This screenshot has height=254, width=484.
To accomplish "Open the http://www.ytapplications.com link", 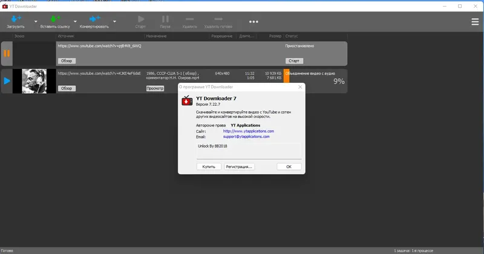I will click(249, 131).
